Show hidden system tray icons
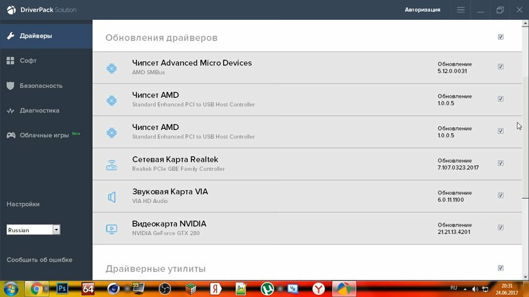 pos(465,289)
